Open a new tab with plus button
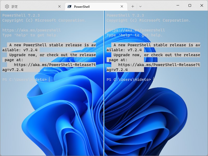This screenshot has height=156, width=208. (x=133, y=6)
